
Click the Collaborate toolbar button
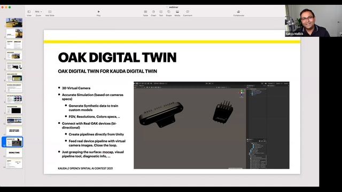coord(239,13)
